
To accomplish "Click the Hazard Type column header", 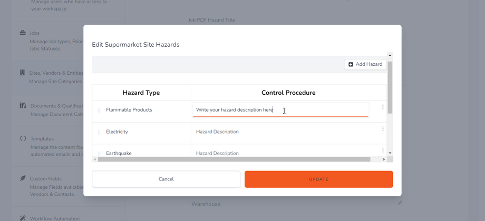I will click(x=141, y=93).
